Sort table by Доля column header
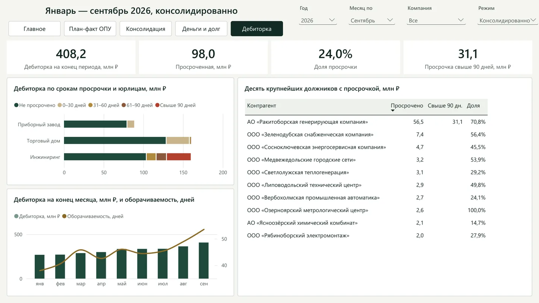The width and height of the screenshot is (539, 303). pos(473,105)
